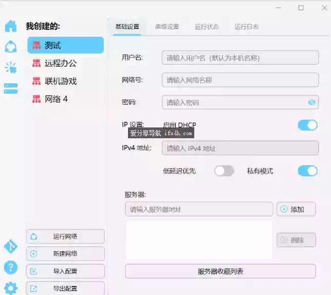This screenshot has width=331, height=295.
Task: Show password with the eye icon
Action: click(x=311, y=102)
